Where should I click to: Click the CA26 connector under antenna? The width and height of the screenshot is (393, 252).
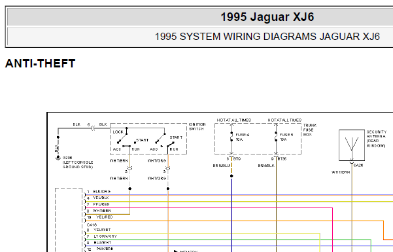358,165
